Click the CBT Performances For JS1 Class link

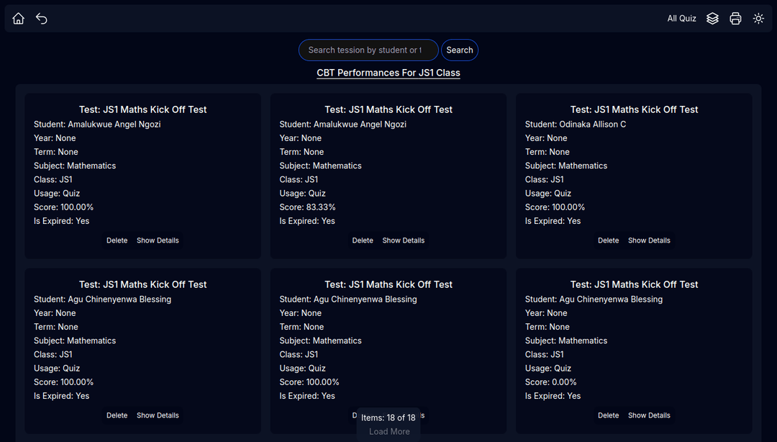tap(388, 73)
